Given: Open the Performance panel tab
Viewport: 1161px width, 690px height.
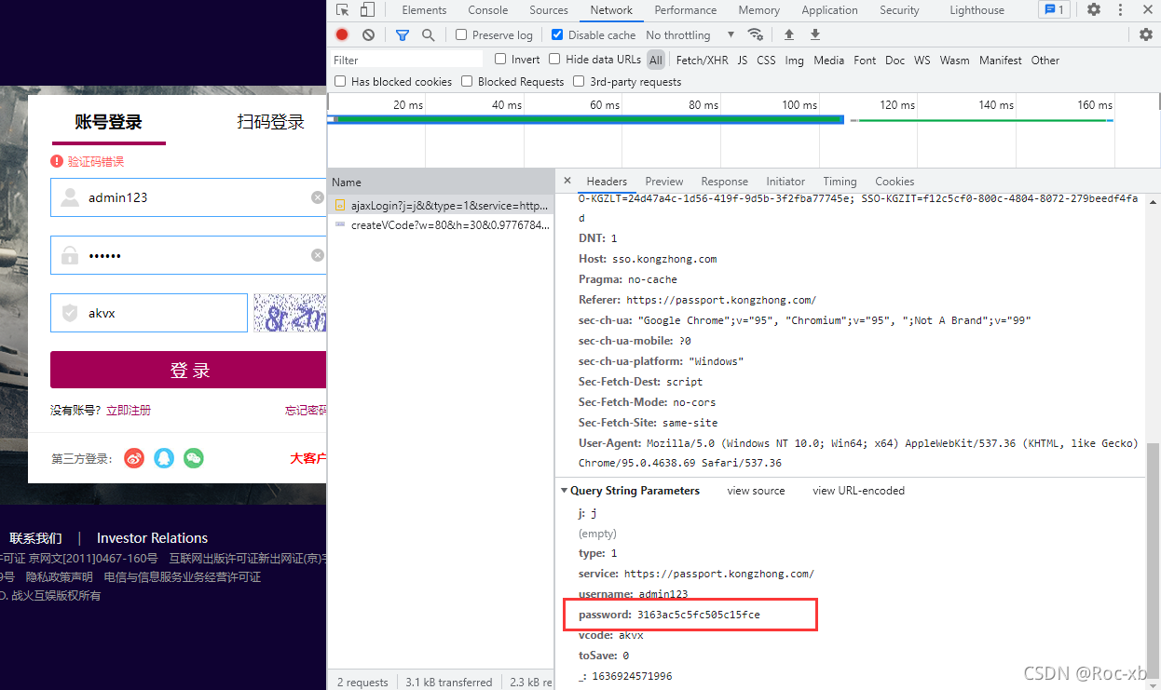Looking at the screenshot, I should coord(686,10).
